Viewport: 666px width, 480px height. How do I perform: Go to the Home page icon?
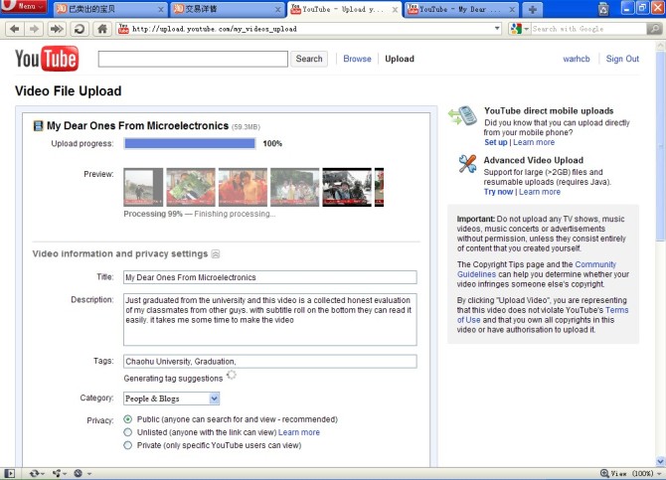pyautogui.click(x=102, y=29)
